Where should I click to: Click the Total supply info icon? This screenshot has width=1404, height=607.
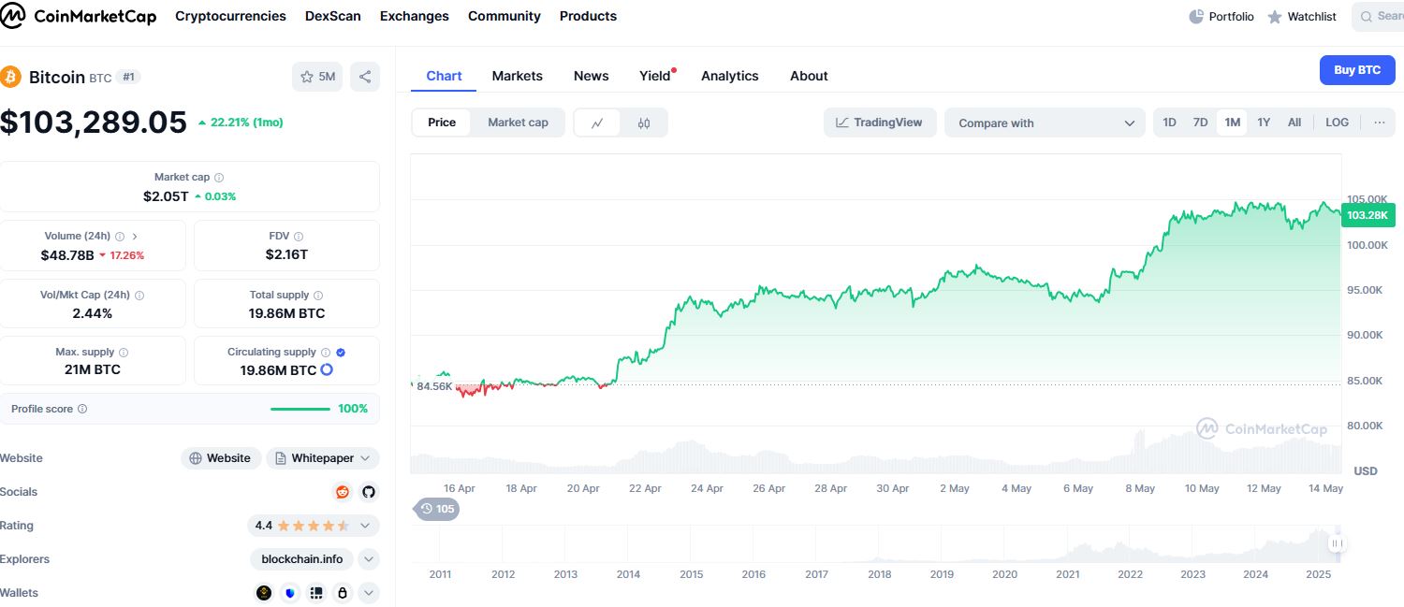click(x=319, y=296)
